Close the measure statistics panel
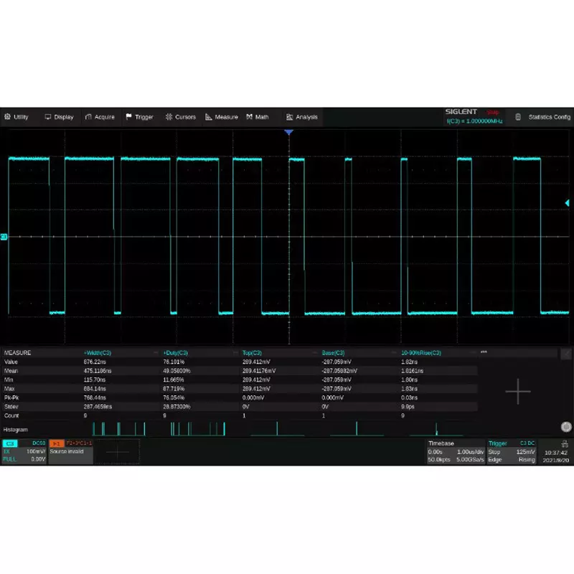 pos(566,354)
